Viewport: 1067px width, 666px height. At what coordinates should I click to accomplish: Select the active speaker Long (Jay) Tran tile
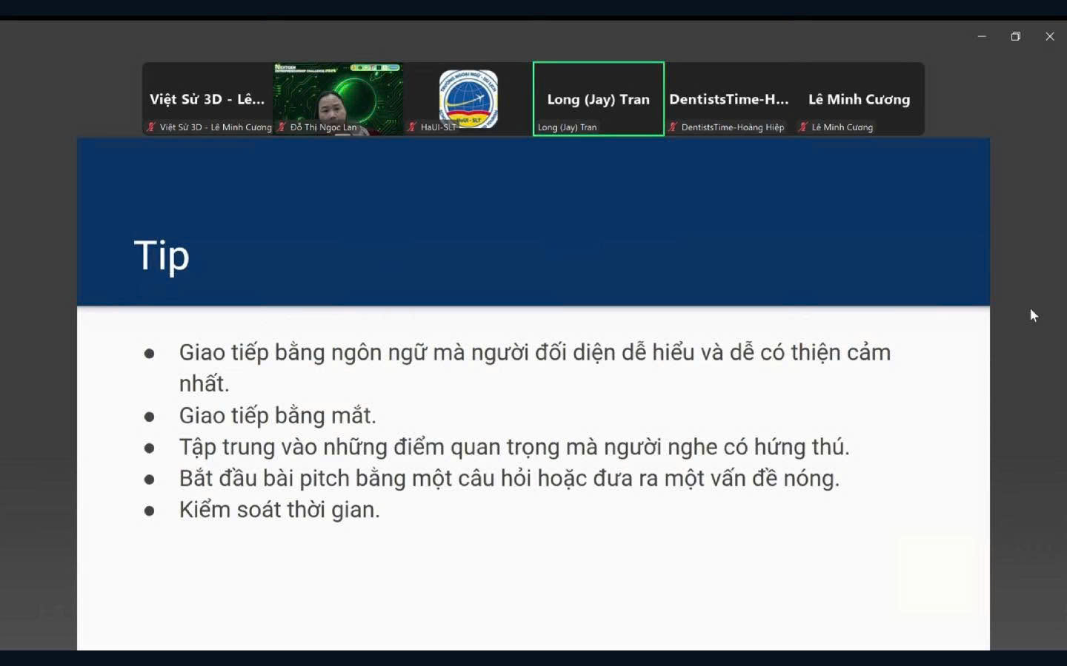point(599,99)
